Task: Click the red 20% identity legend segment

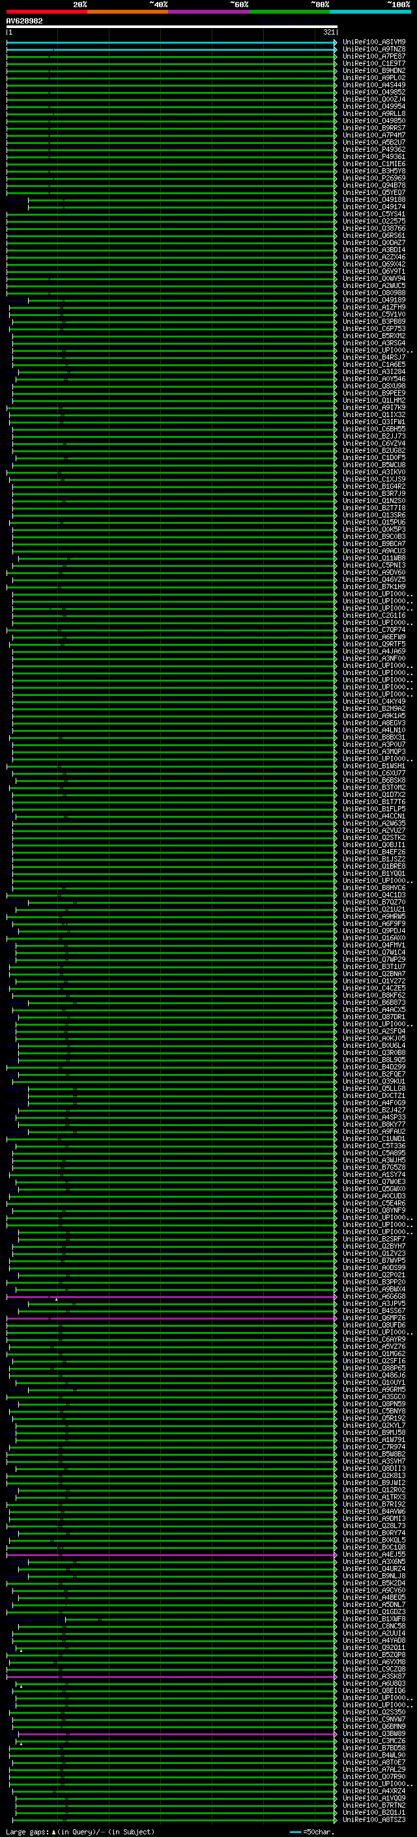Action: [46, 12]
